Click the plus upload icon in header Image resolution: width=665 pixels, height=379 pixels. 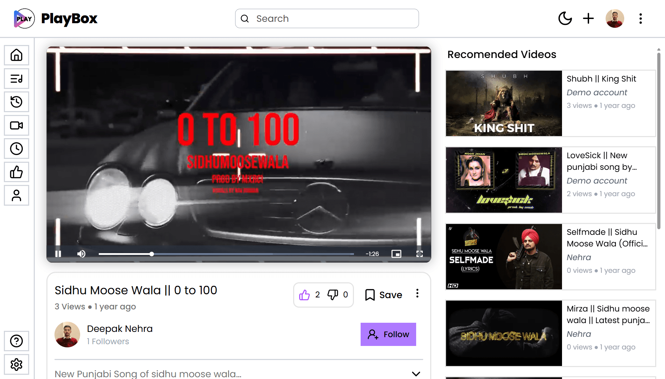point(588,19)
